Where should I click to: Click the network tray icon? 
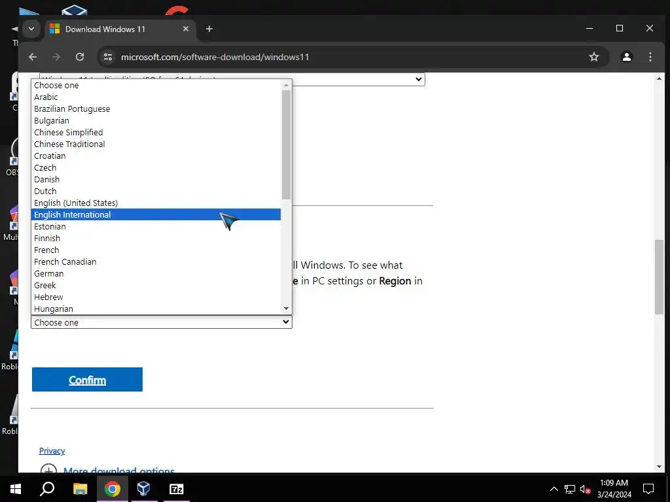(x=570, y=489)
